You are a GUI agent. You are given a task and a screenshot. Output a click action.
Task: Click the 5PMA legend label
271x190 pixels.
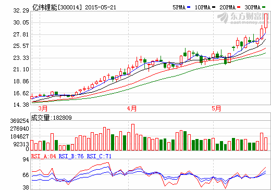179,7
